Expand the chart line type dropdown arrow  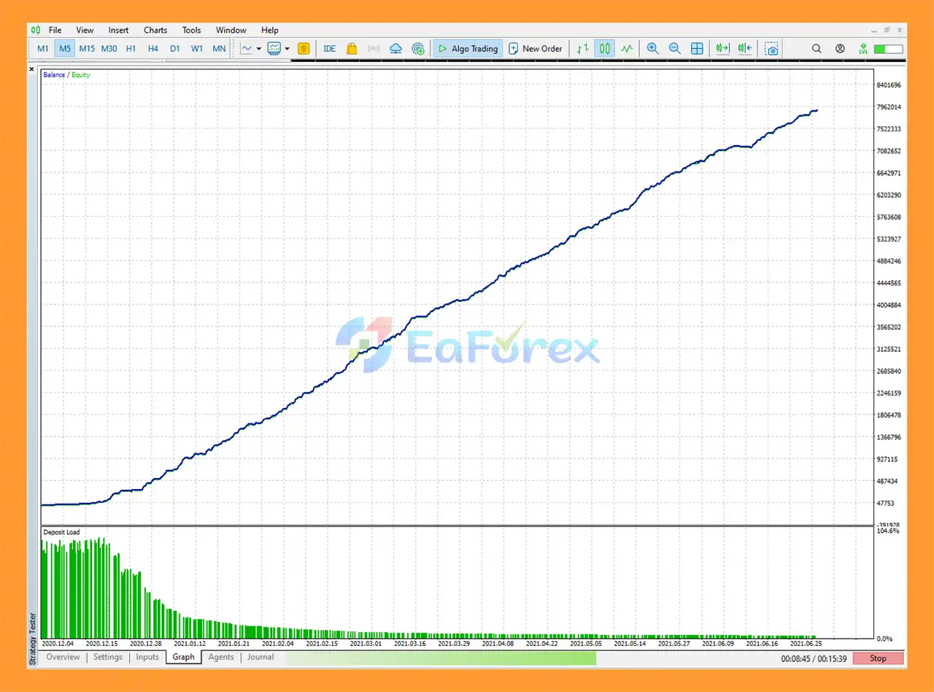258,49
